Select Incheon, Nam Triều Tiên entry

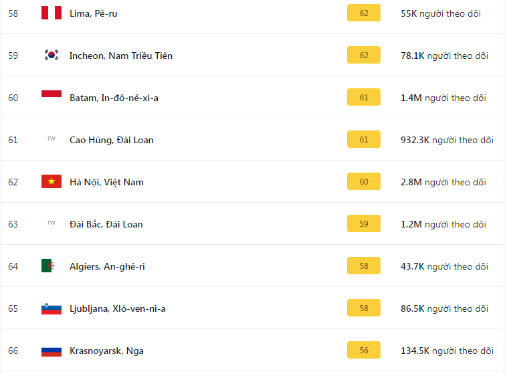[x=120, y=56]
